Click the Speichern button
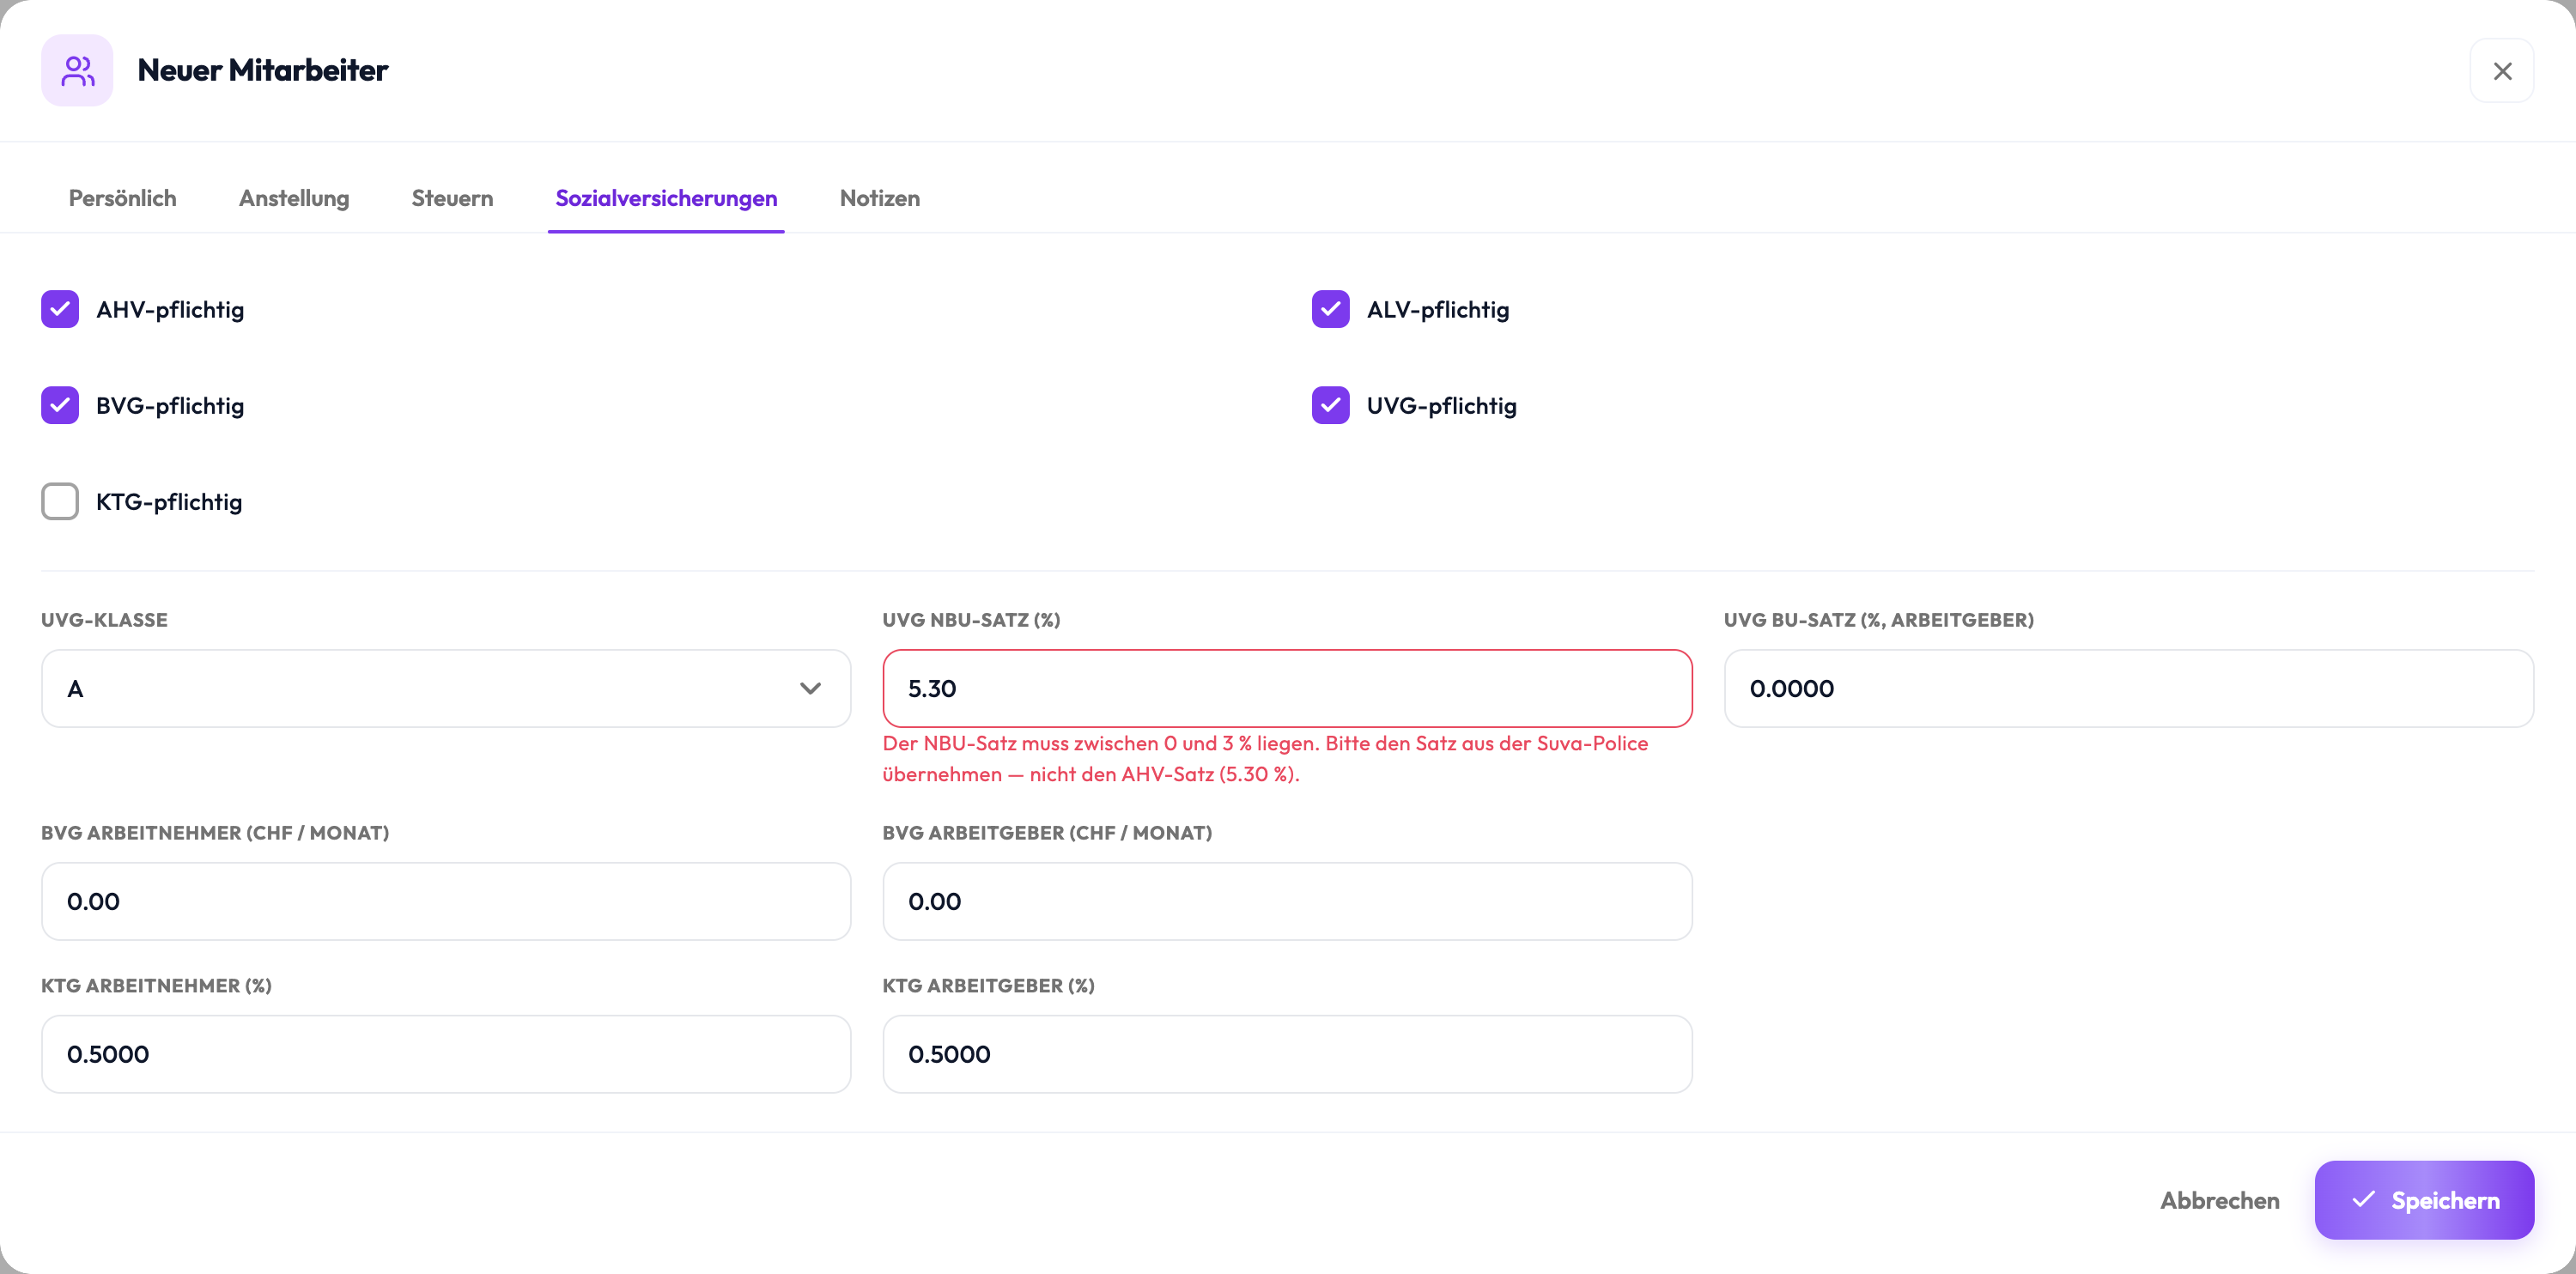The height and width of the screenshot is (1274, 2576). pos(2424,1200)
